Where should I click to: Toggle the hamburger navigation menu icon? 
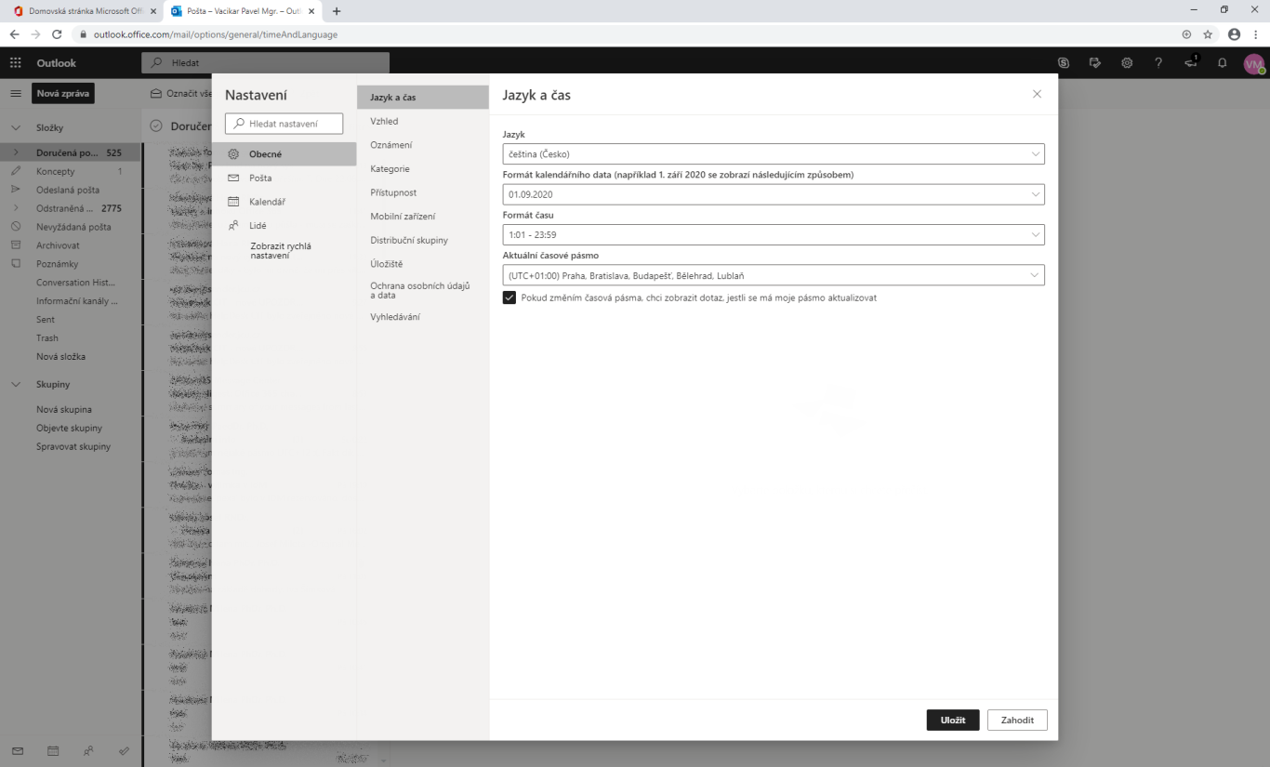coord(16,94)
